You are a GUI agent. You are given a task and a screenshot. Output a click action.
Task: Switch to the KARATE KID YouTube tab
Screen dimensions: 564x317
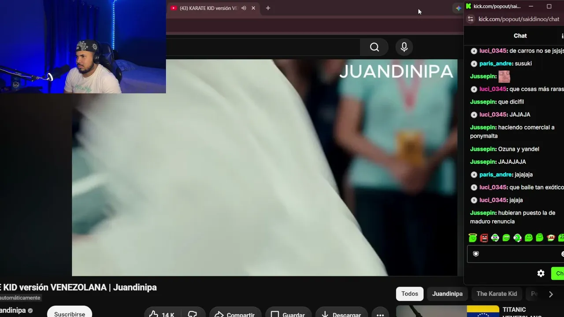point(208,8)
